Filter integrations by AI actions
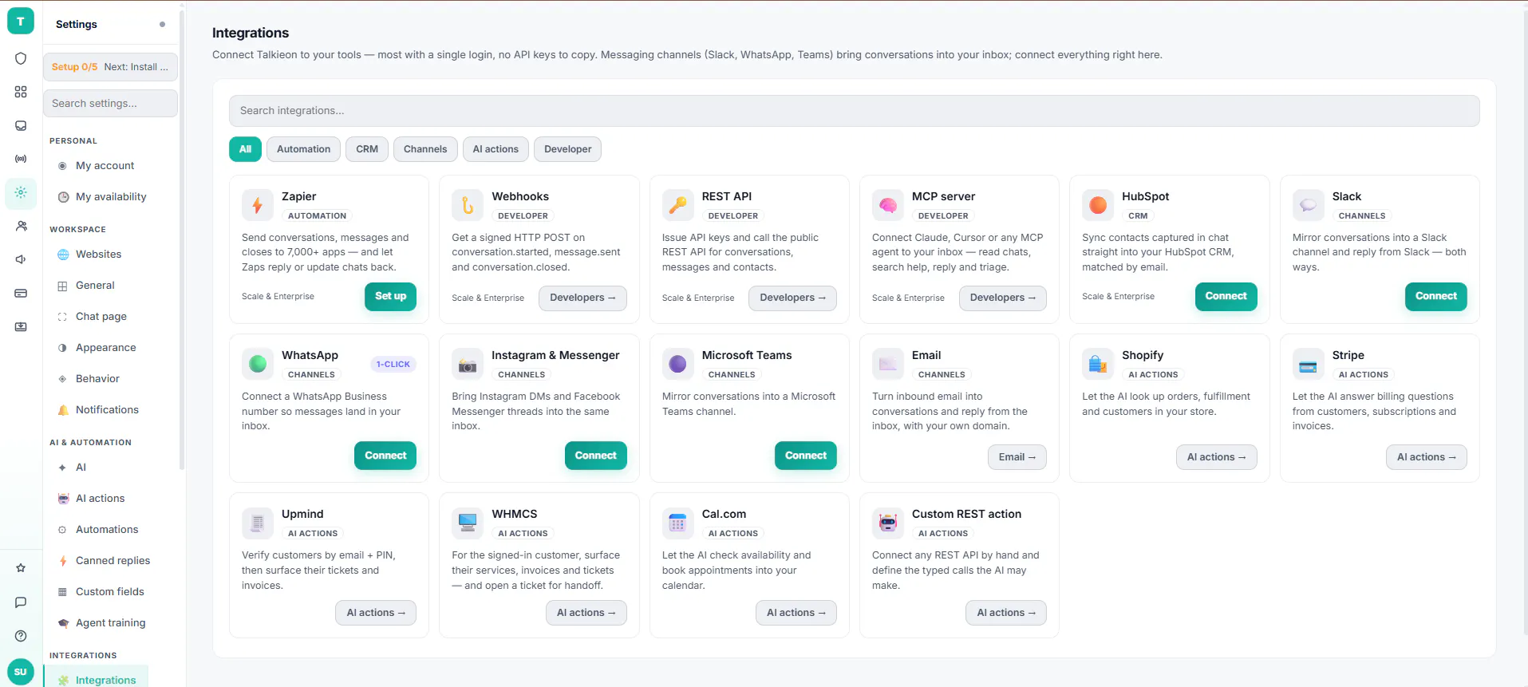The height and width of the screenshot is (687, 1528). tap(496, 149)
